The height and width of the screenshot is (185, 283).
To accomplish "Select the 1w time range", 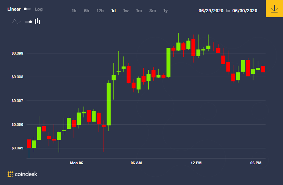I will coord(126,11).
